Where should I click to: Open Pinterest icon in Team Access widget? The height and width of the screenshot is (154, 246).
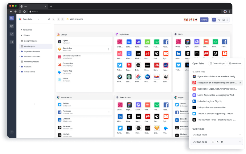coord(157,116)
